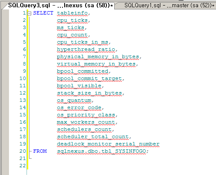Click the hyperthread_ratio column name
Screen dimensions: 216x175
pyautogui.click(x=86, y=50)
